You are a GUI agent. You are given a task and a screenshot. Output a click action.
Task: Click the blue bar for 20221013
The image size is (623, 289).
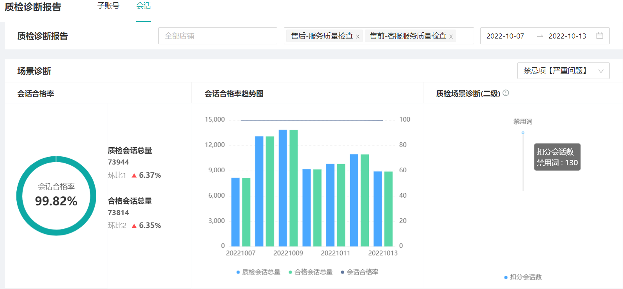point(378,209)
